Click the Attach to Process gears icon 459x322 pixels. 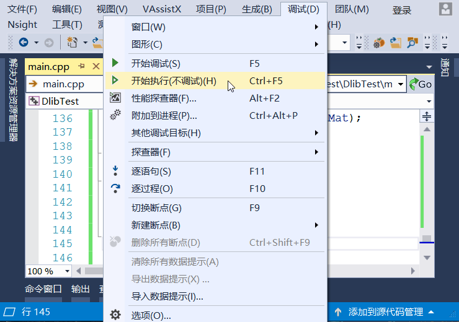pyautogui.click(x=115, y=115)
